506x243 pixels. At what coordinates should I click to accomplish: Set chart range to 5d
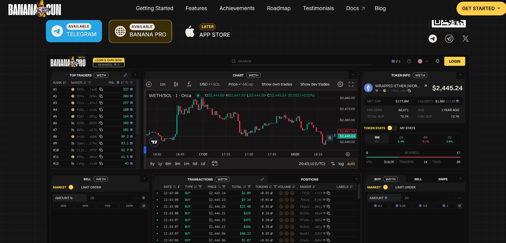pos(195,164)
